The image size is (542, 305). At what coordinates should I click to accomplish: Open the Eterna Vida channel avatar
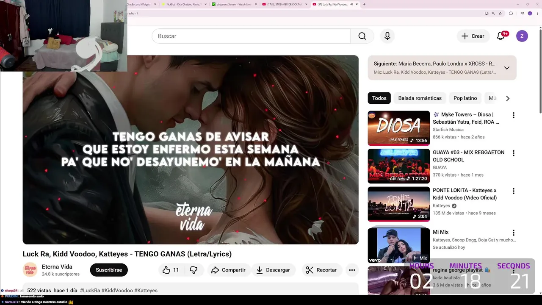click(x=30, y=270)
